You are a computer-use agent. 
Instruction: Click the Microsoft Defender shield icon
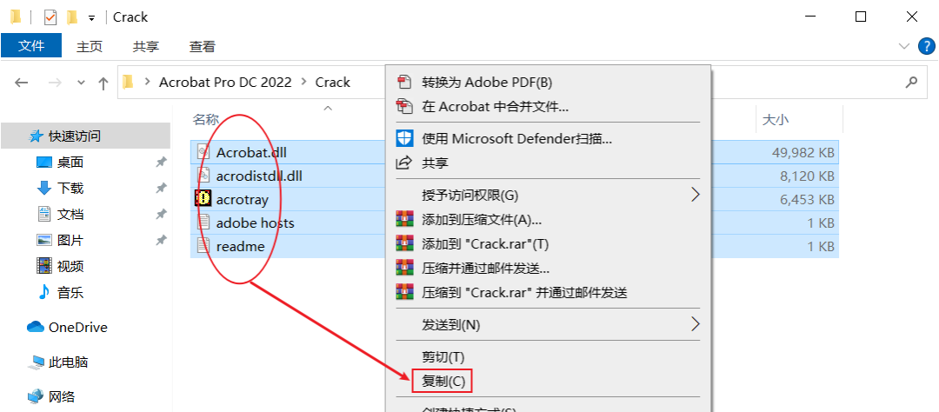pyautogui.click(x=405, y=138)
